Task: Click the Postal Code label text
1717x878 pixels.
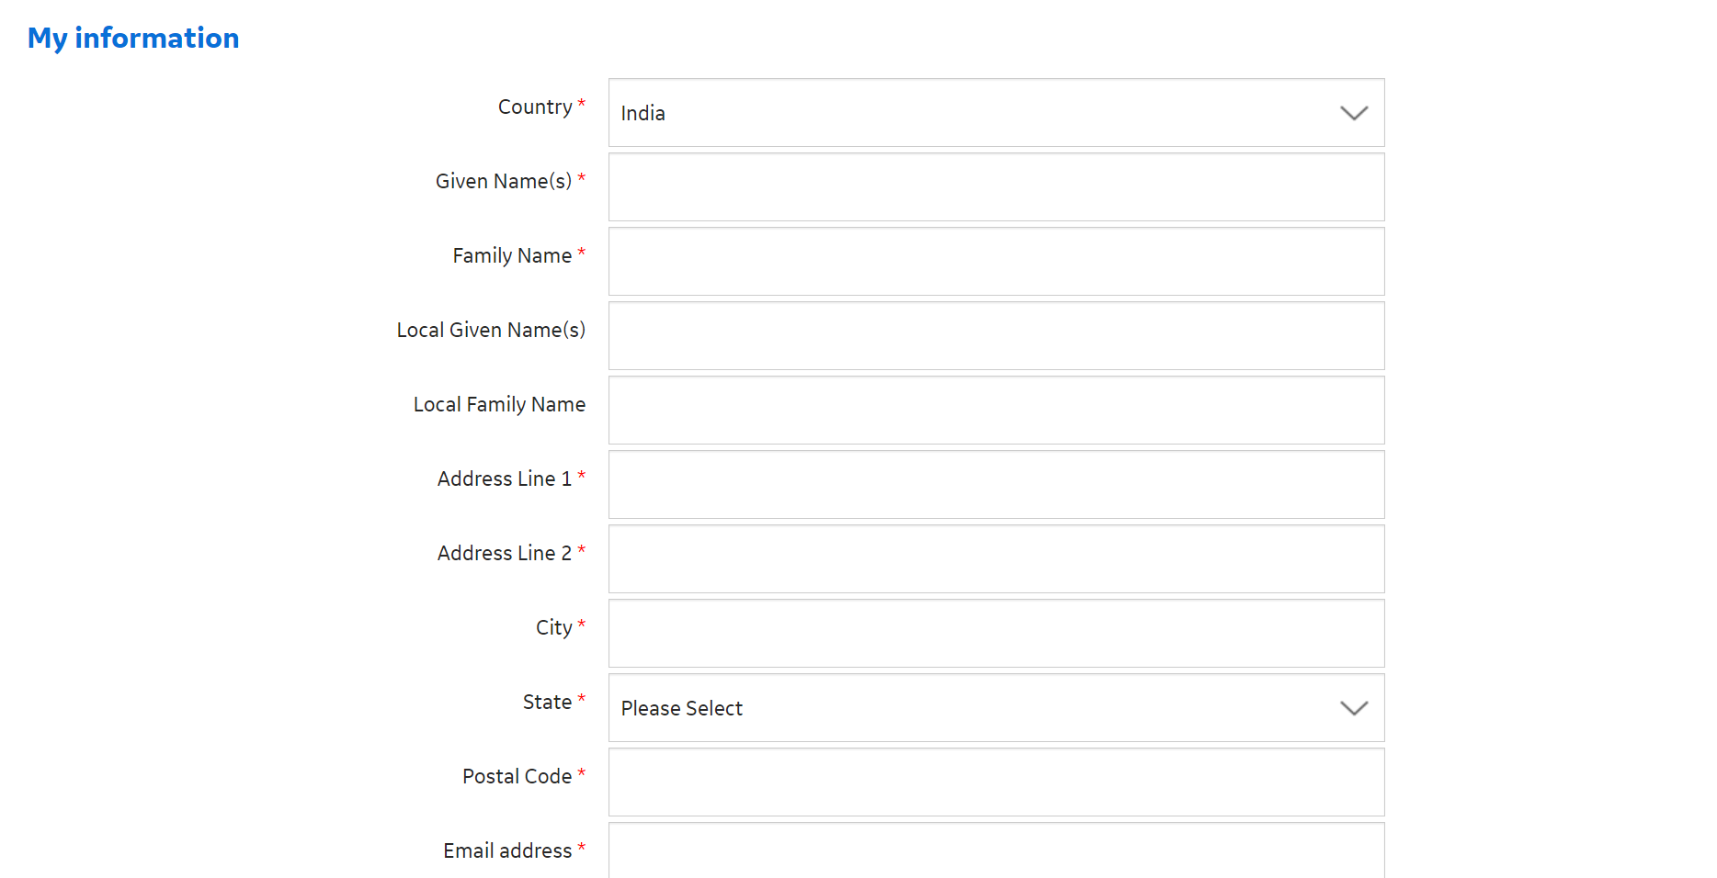Action: [517, 777]
